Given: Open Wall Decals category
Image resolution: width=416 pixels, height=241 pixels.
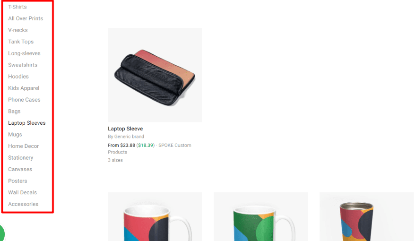Looking at the screenshot, I should pyautogui.click(x=22, y=192).
